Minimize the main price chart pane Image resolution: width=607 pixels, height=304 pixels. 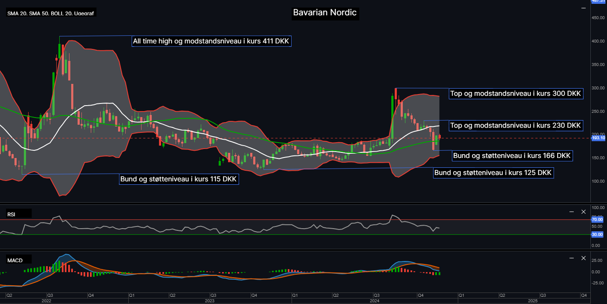click(x=584, y=8)
